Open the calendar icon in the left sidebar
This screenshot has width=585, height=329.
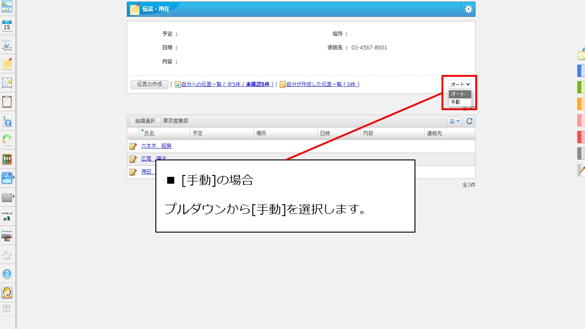(7, 26)
